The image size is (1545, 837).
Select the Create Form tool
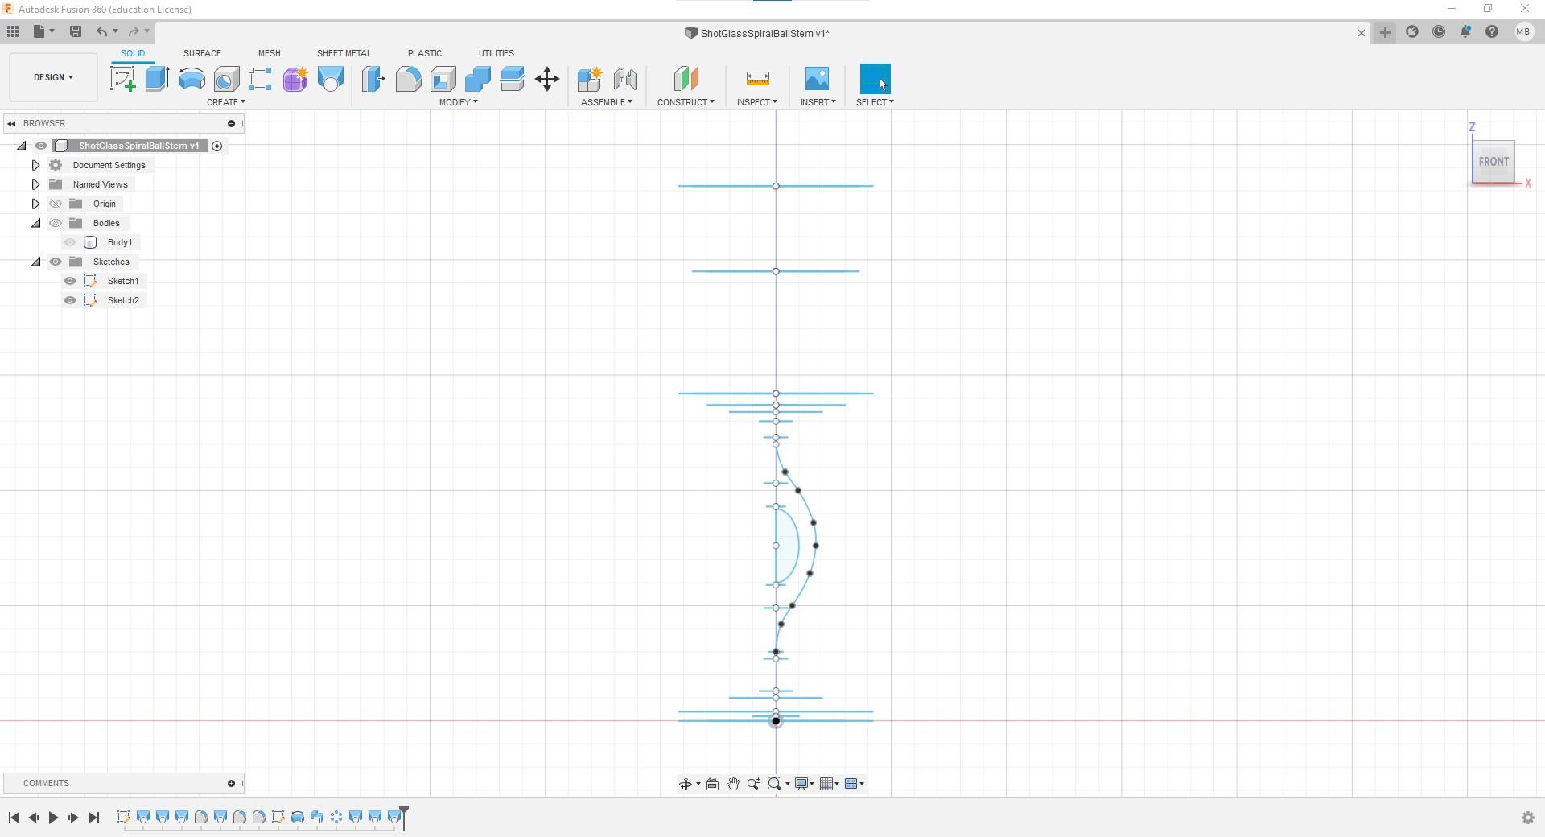(x=295, y=79)
